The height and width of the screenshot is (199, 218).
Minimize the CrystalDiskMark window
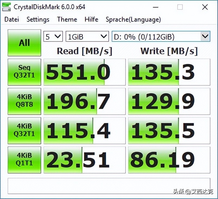pos(155,7)
